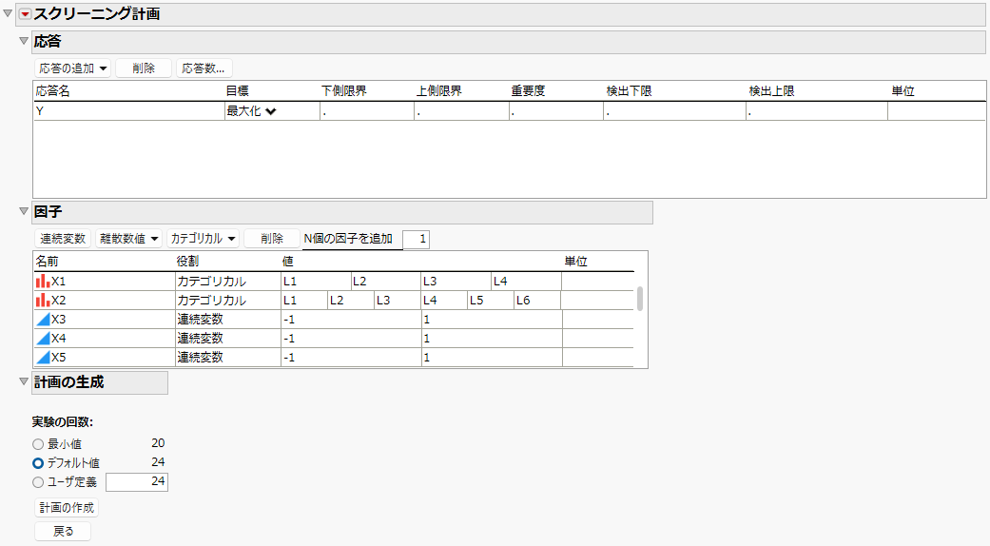This screenshot has width=990, height=546.
Task: Click the 応答数... button
Action: 204,68
